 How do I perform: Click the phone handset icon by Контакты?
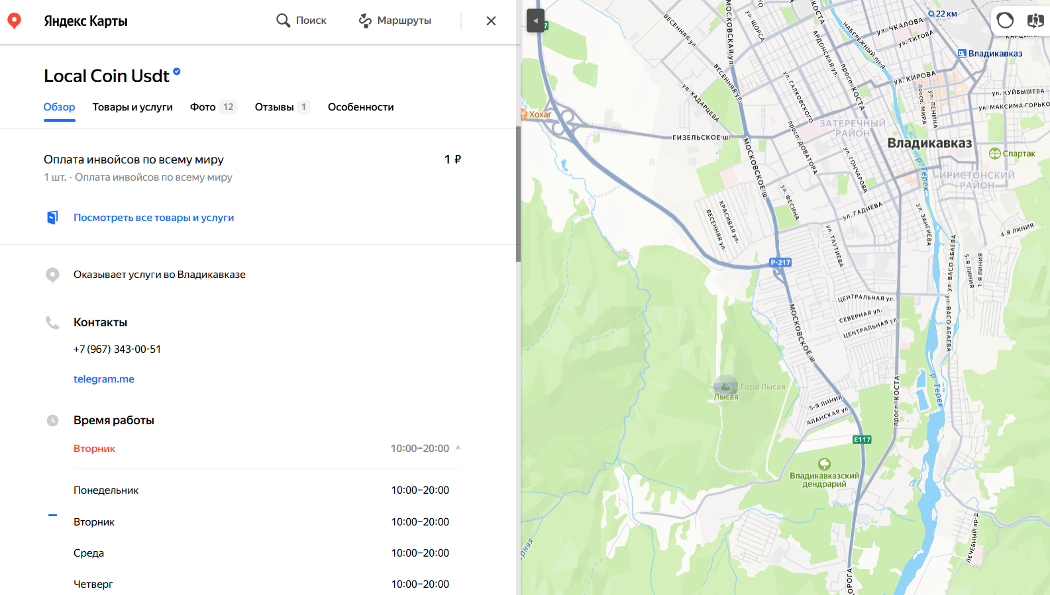tap(52, 322)
